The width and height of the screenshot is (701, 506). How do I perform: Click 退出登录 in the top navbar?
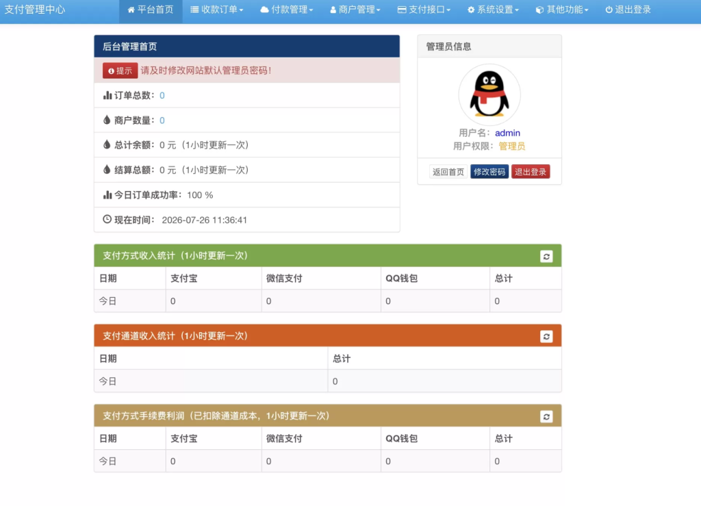point(628,10)
